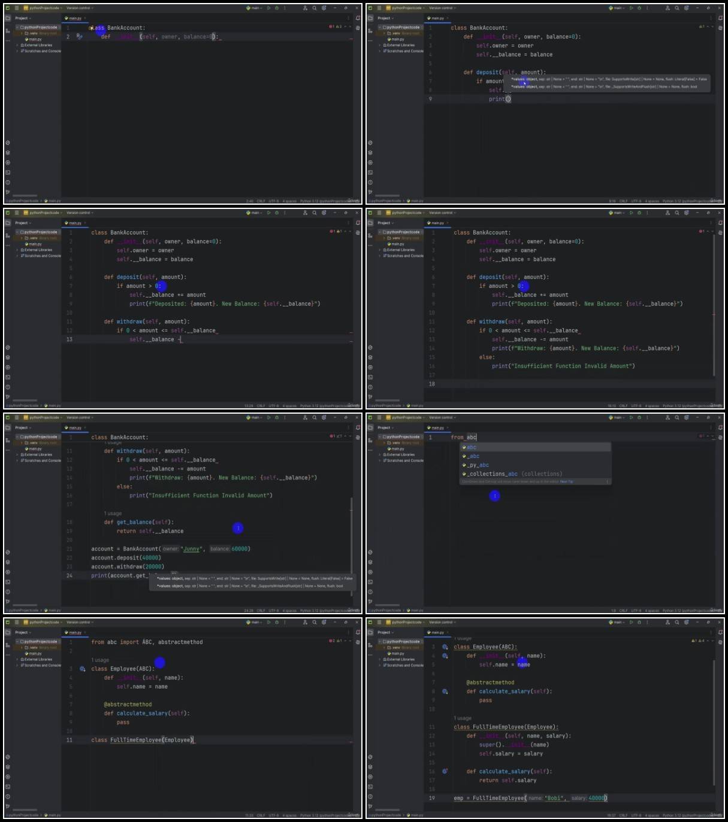Open Python Console icon in Bobi employee screenshot

(370, 757)
